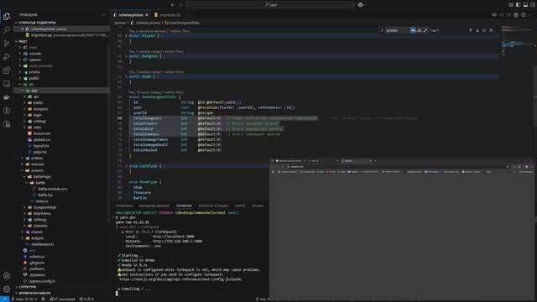Collapse the Open Editors section
The height and width of the screenshot is (302, 537).
[37, 23]
